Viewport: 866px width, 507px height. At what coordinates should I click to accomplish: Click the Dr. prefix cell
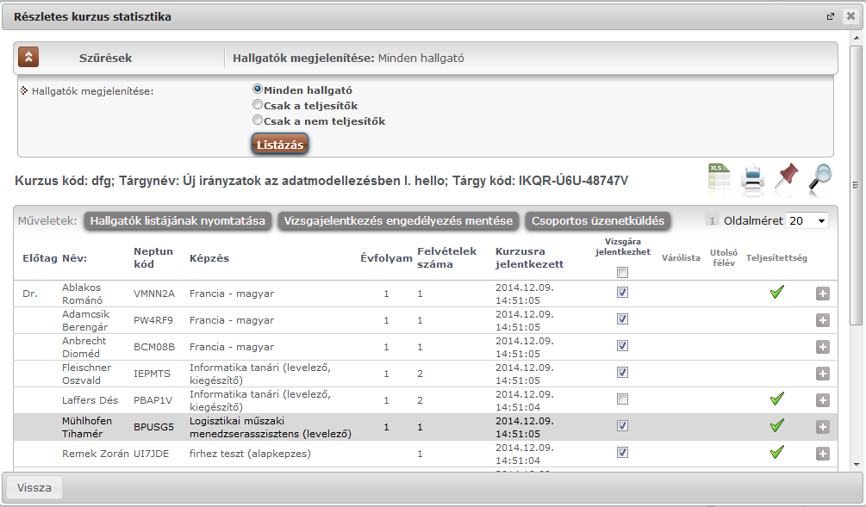[x=30, y=294]
